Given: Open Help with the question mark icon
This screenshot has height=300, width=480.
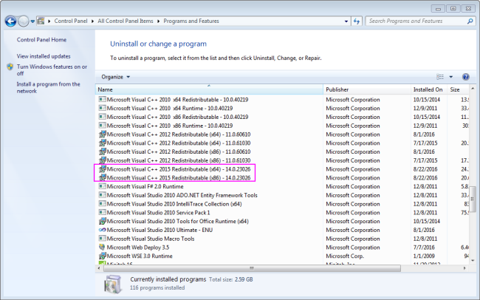Looking at the screenshot, I should click(466, 77).
